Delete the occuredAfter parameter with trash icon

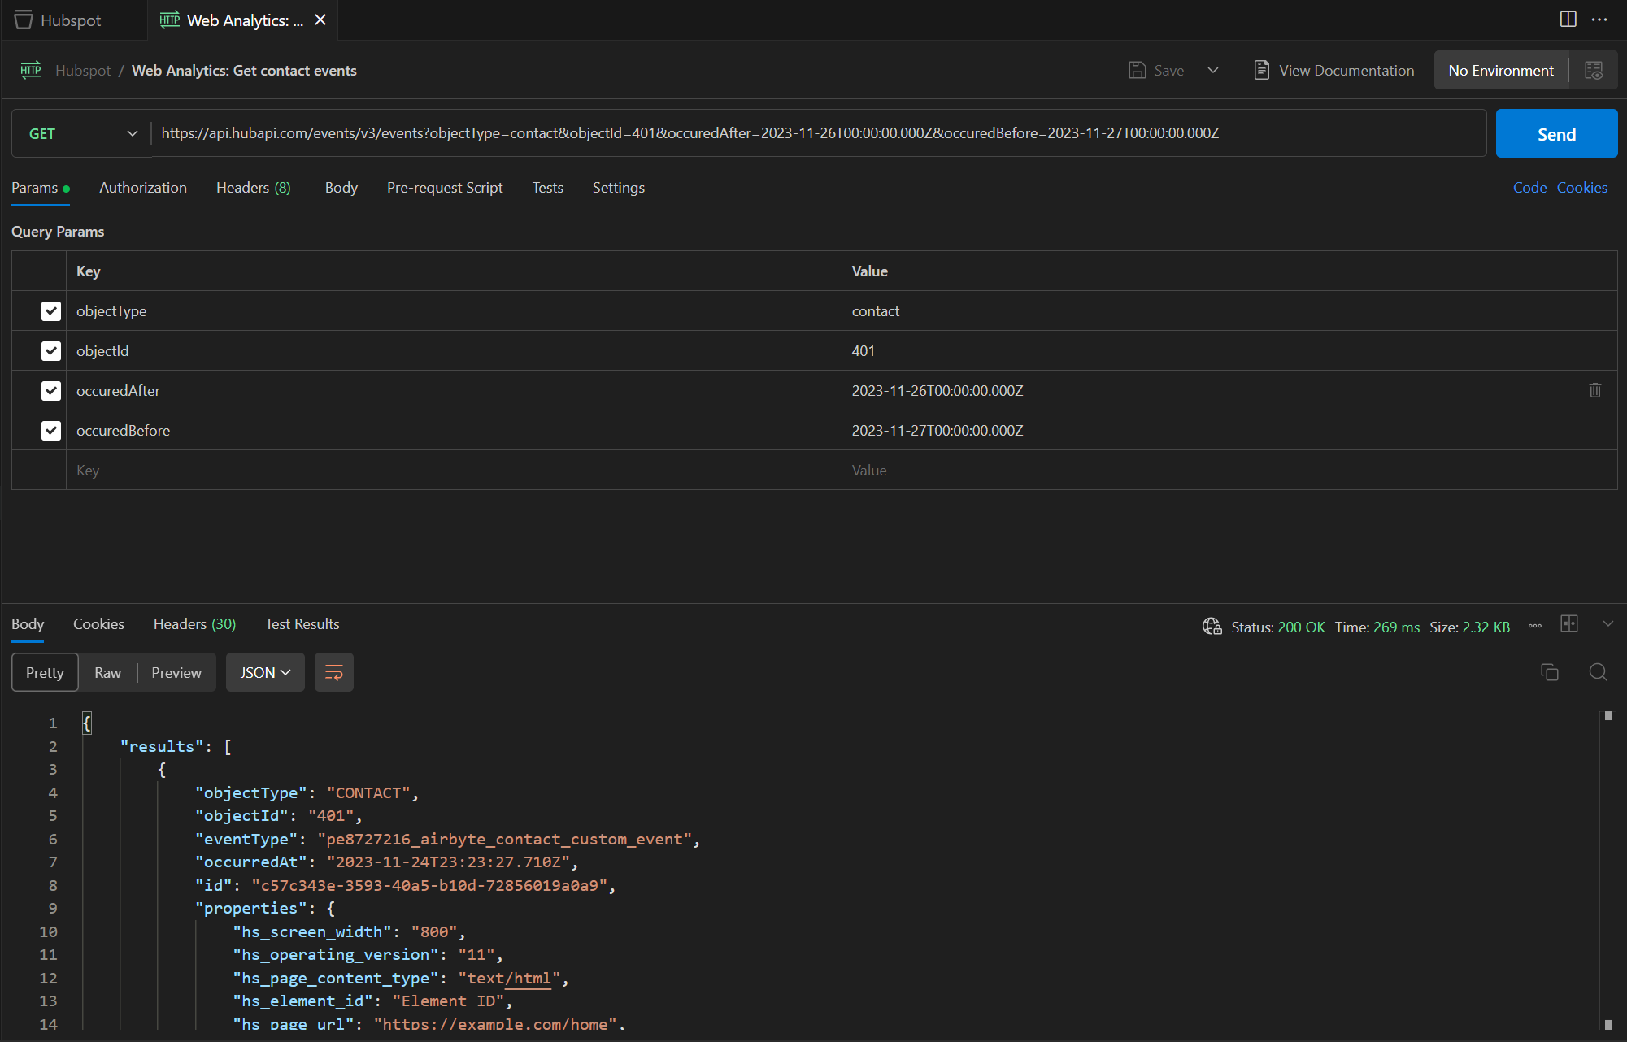point(1594,391)
